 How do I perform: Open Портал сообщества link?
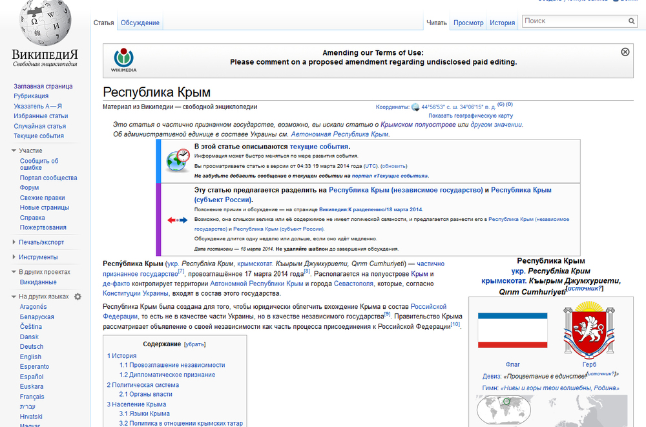[48, 178]
